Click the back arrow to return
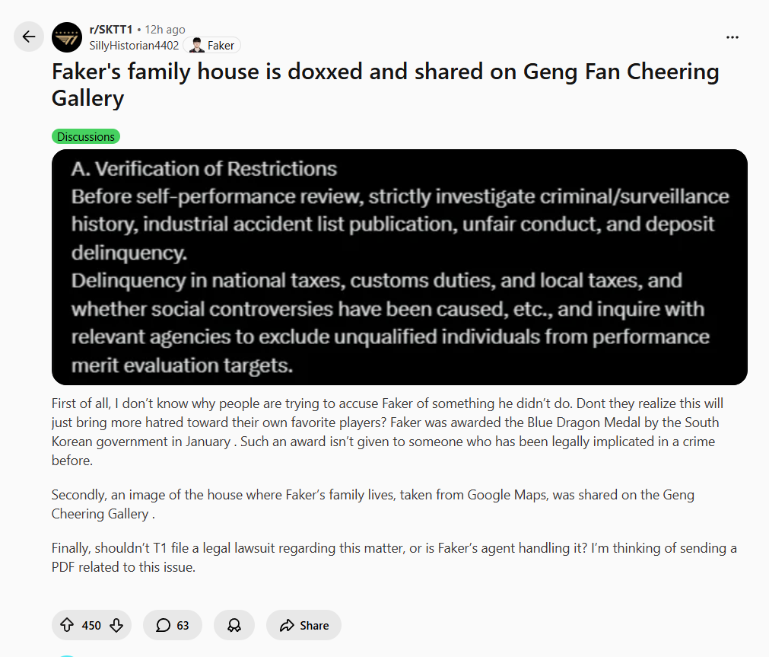The image size is (769, 657). (x=28, y=37)
